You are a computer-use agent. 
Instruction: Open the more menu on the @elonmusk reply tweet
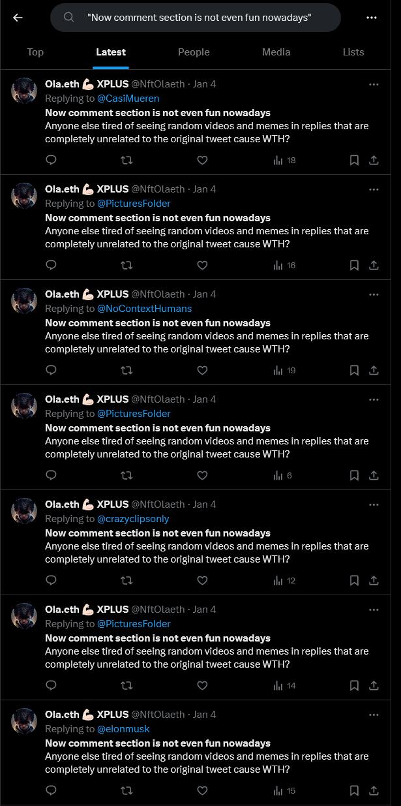click(x=374, y=714)
